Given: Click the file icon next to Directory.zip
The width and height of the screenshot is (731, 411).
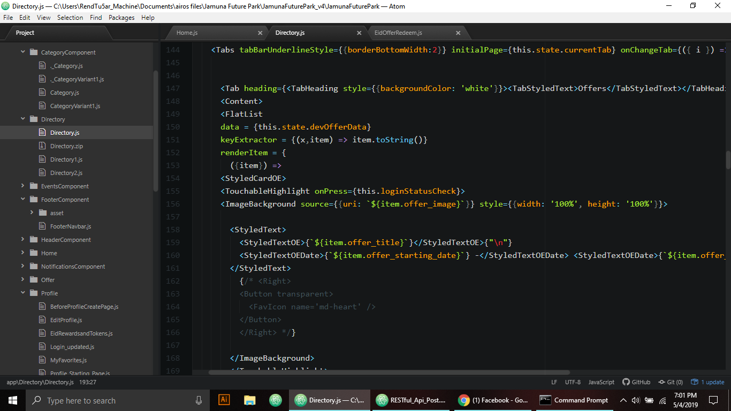Looking at the screenshot, I should 43,146.
